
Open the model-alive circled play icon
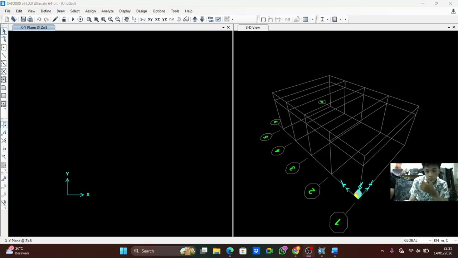pyautogui.click(x=80, y=19)
